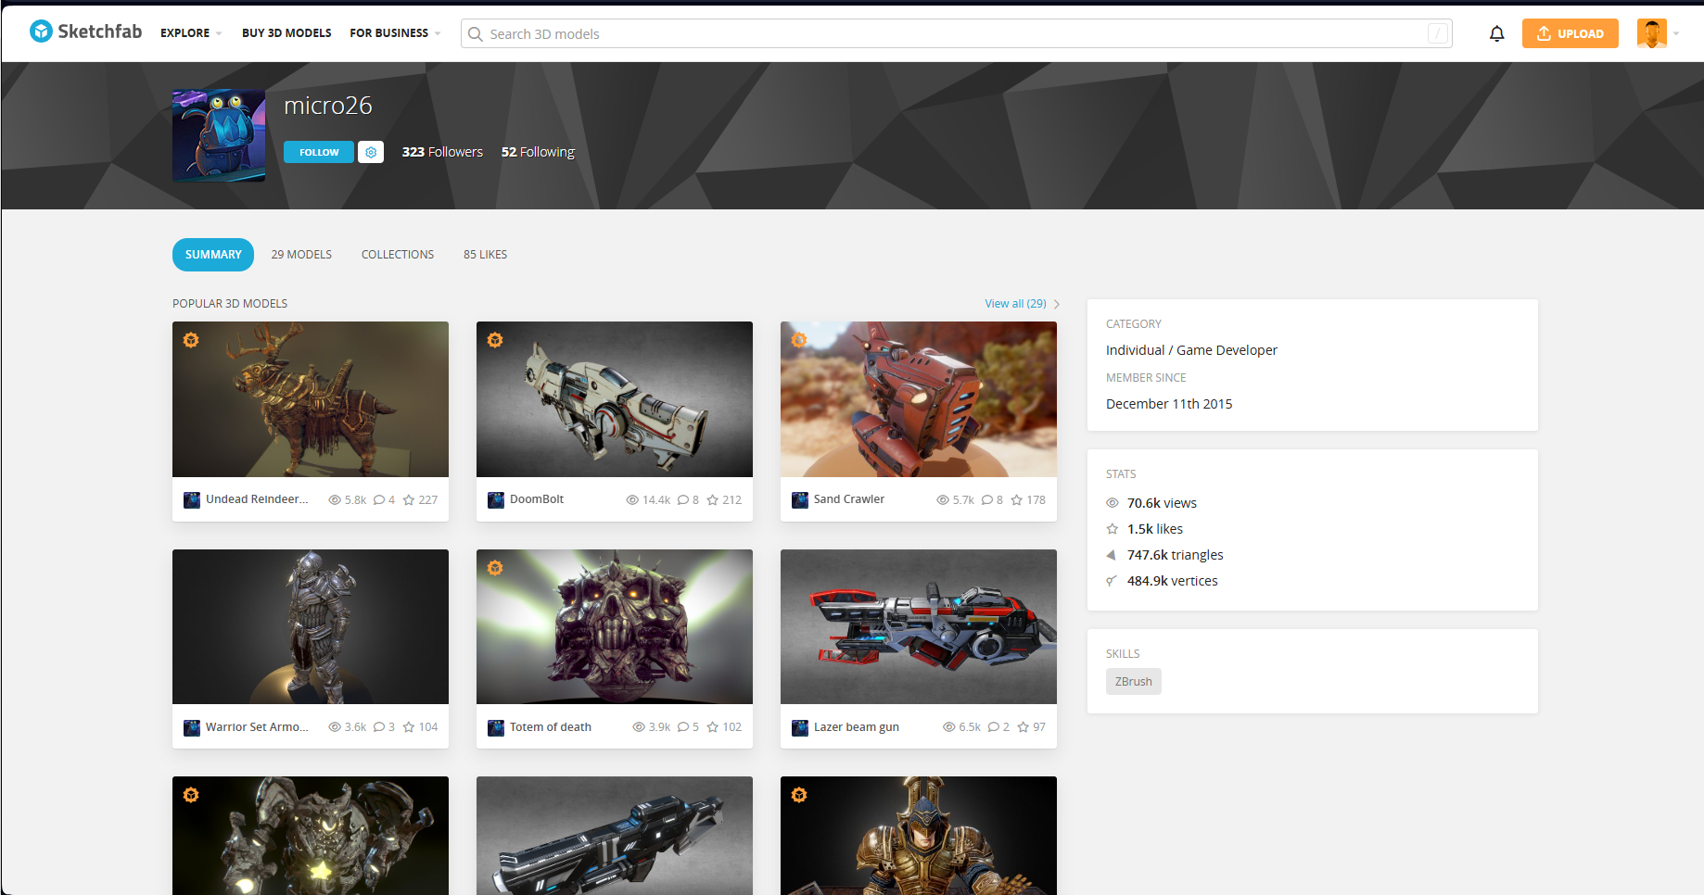Screen dimensions: 1704x895
Task: Switch to the Collections tab
Action: 398,255
